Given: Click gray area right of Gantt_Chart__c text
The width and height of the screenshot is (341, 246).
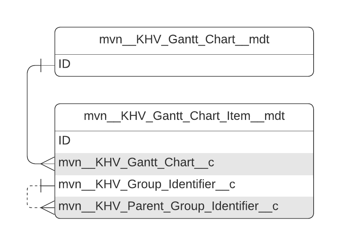Looking at the screenshot, I should coord(263,164).
